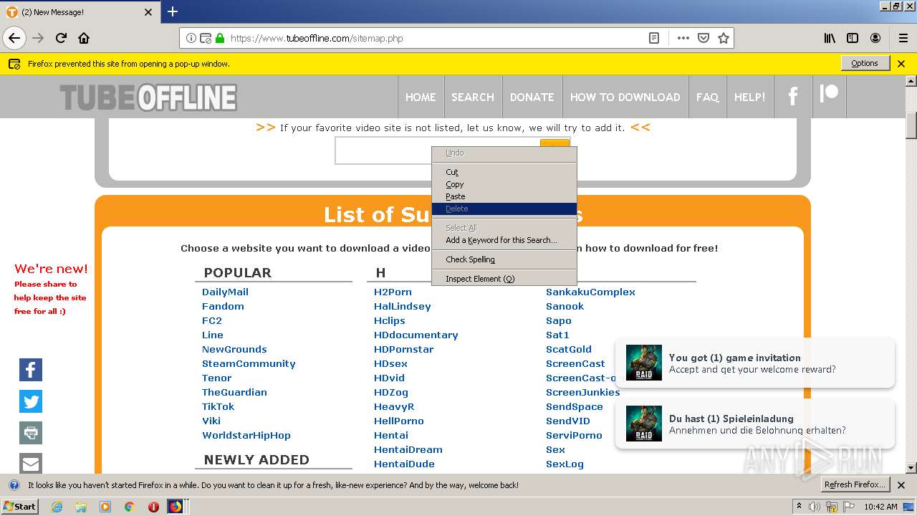
Task: Open the Library icon
Action: pyautogui.click(x=830, y=38)
